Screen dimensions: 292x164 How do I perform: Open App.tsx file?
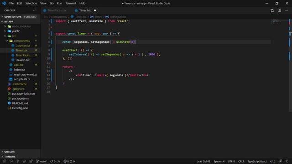20,65
